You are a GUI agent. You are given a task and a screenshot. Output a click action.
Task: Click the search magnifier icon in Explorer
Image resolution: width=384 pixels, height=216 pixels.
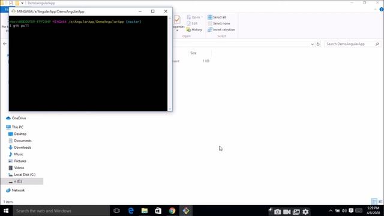[x=377, y=44]
